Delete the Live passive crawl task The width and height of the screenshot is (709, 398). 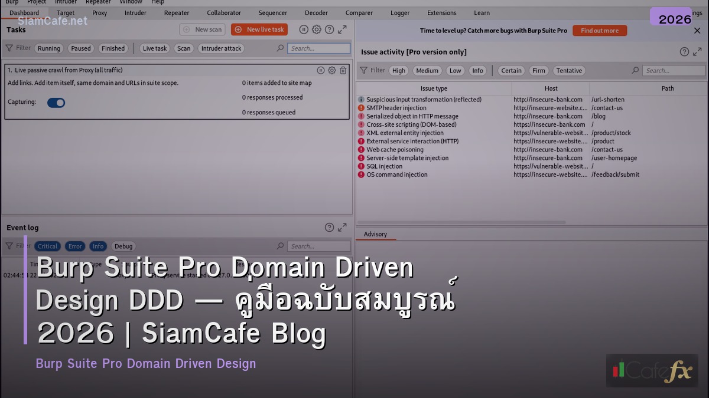pos(343,70)
